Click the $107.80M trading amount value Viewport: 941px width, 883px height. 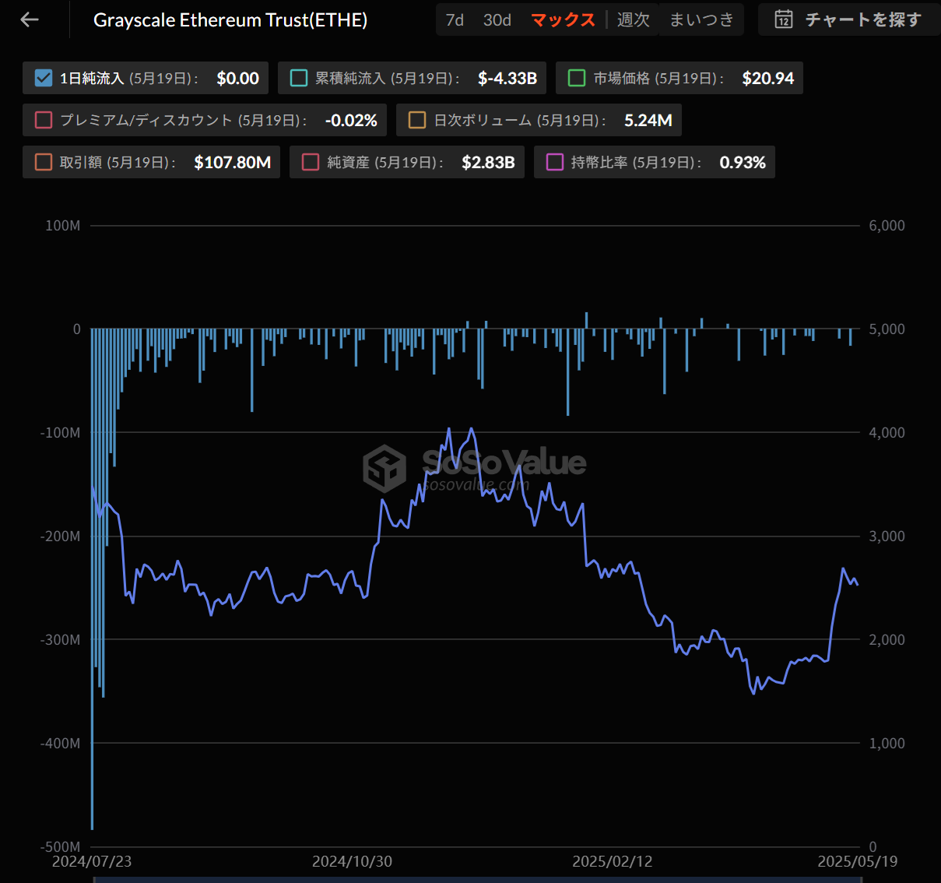[x=233, y=162]
